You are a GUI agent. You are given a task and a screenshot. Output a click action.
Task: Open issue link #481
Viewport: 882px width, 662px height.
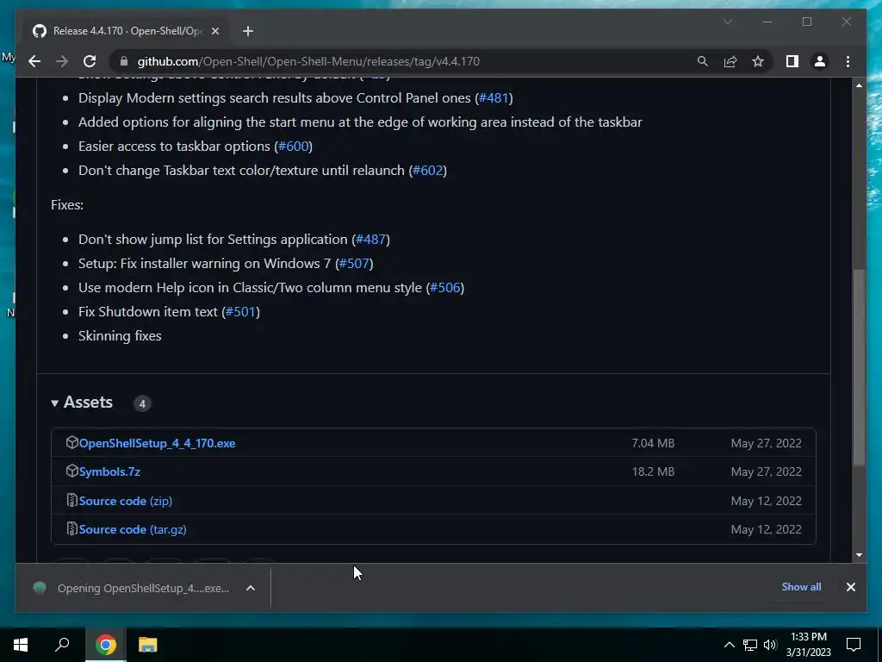[x=494, y=98]
